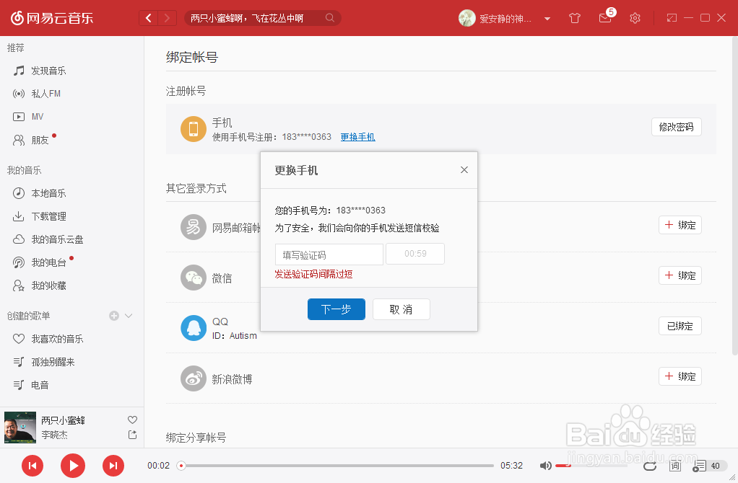This screenshot has height=483, width=738.
Task: Open the now-playing album cover
Action: pyautogui.click(x=20, y=427)
